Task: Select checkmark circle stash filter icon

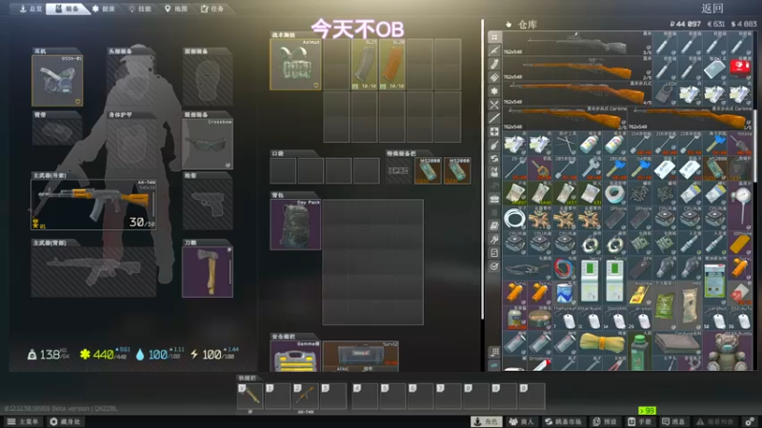Action: point(494,266)
